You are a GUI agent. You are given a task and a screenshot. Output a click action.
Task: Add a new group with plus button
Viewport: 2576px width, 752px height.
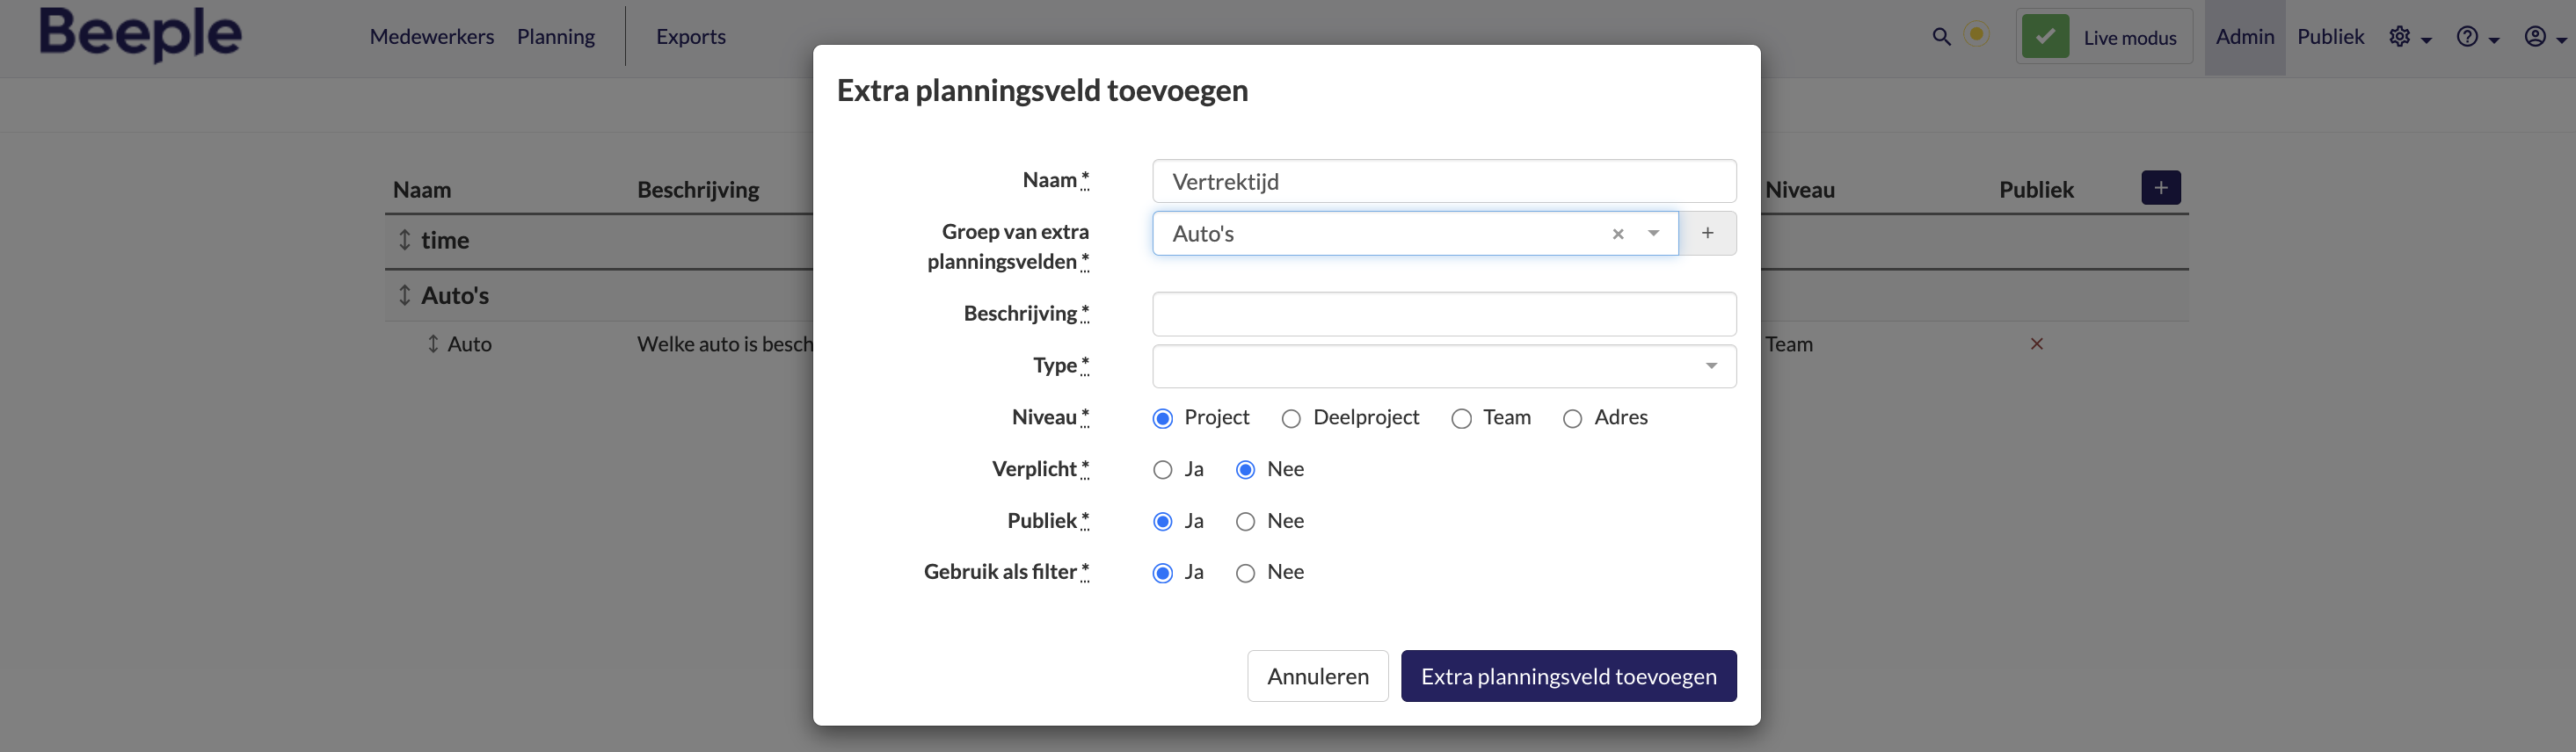tap(1707, 233)
